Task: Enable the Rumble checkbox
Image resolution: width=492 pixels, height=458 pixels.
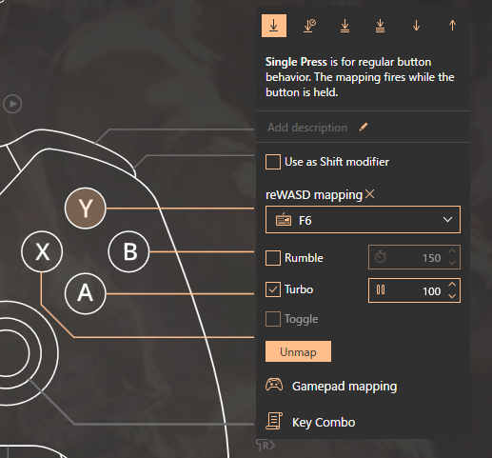Action: coord(273,258)
